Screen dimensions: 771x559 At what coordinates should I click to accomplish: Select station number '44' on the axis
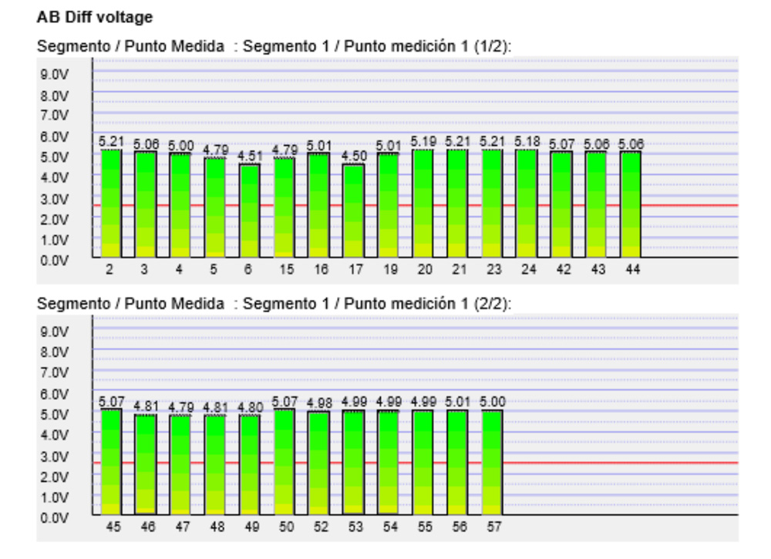pyautogui.click(x=633, y=269)
